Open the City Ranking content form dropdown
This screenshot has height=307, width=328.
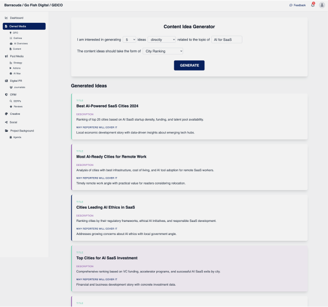click(163, 51)
